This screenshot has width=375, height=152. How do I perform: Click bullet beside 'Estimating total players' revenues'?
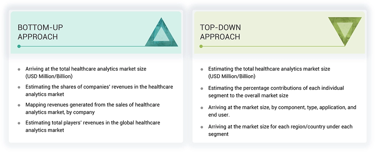(x=19, y=123)
